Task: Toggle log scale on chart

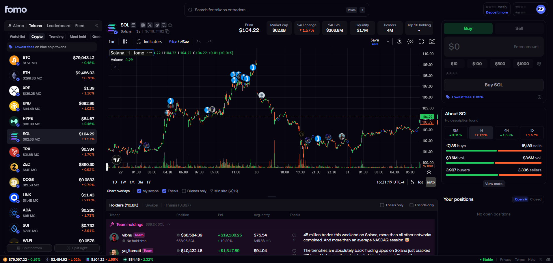Action: click(x=421, y=182)
